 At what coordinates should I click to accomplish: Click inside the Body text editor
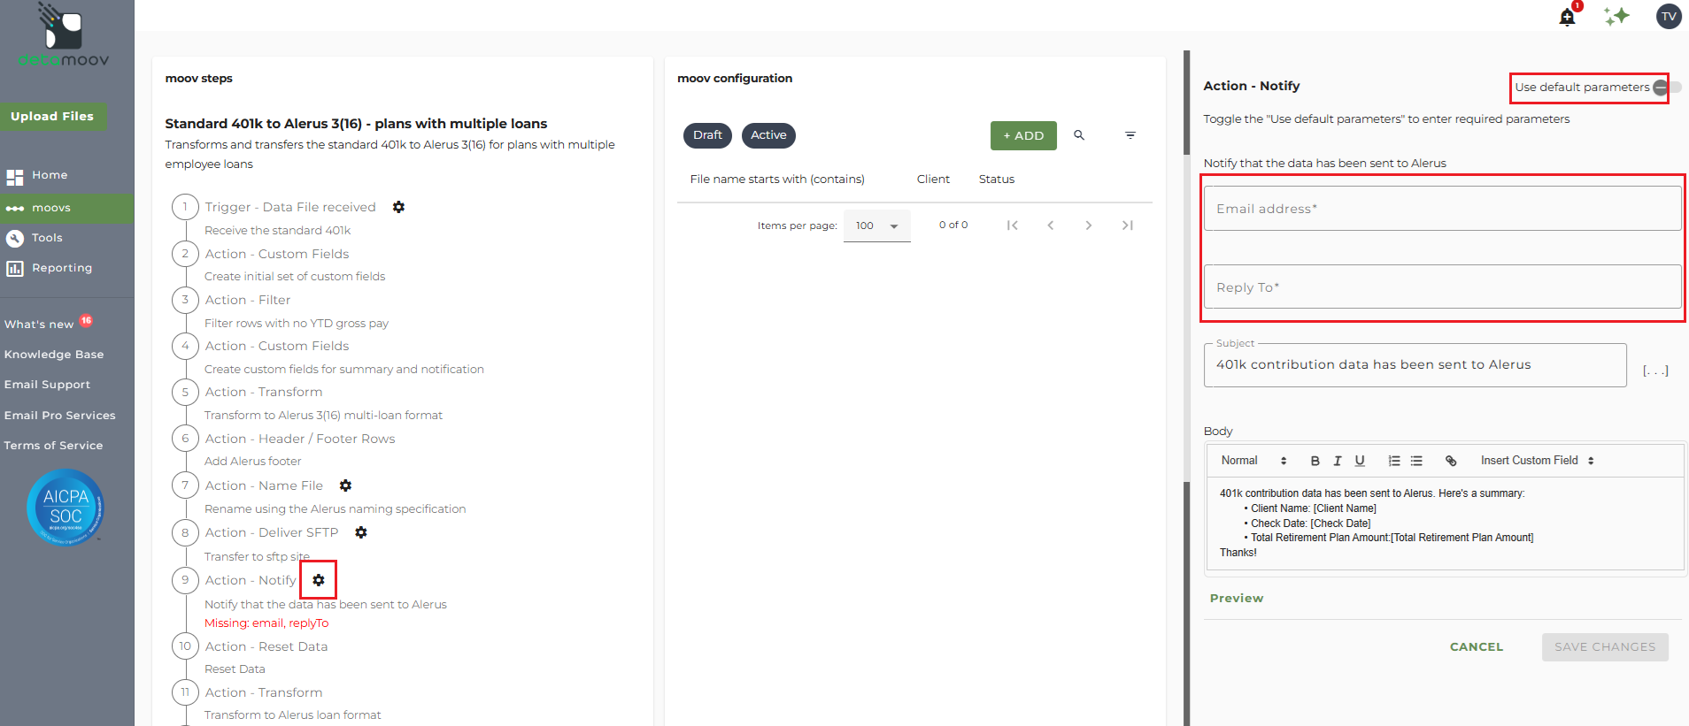click(1445, 523)
